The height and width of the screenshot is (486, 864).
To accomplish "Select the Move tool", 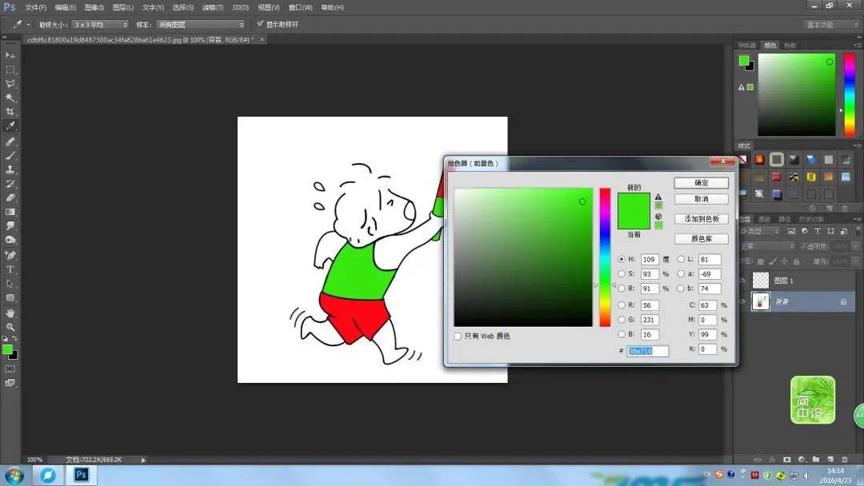I will point(10,56).
